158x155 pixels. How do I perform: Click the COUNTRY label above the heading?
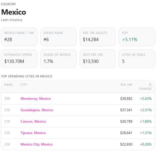(x=8, y=4)
